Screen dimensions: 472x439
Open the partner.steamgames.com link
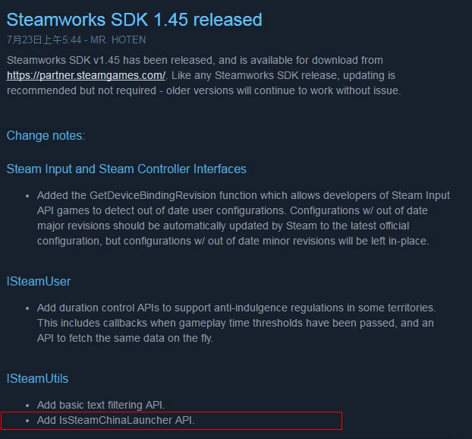coord(86,75)
